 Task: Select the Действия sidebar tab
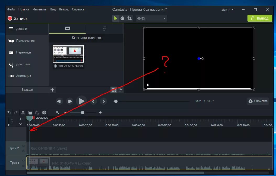pyautogui.click(x=27, y=64)
